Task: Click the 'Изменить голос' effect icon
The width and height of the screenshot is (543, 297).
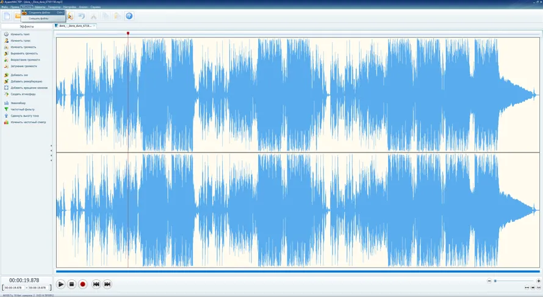Action: tap(6, 40)
